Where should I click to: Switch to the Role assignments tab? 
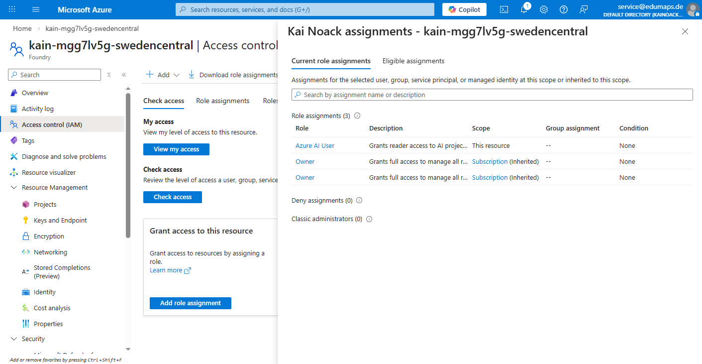tap(222, 101)
